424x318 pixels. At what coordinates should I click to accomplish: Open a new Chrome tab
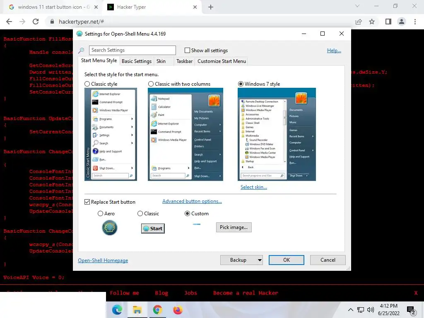point(211,7)
